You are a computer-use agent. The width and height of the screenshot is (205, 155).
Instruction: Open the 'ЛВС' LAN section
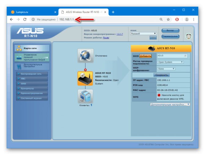[x=32, y=79]
